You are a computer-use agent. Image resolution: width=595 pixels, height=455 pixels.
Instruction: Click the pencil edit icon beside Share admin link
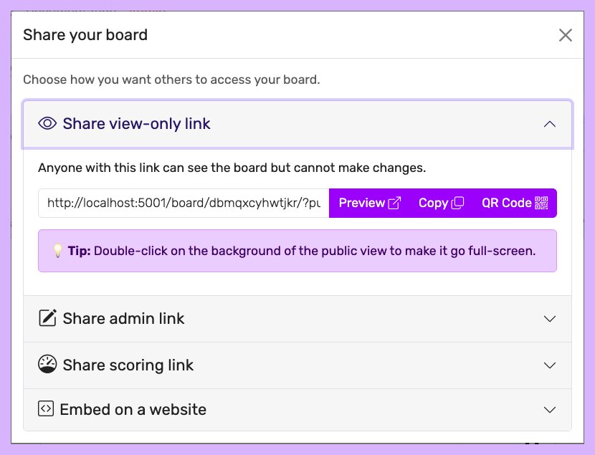click(48, 317)
